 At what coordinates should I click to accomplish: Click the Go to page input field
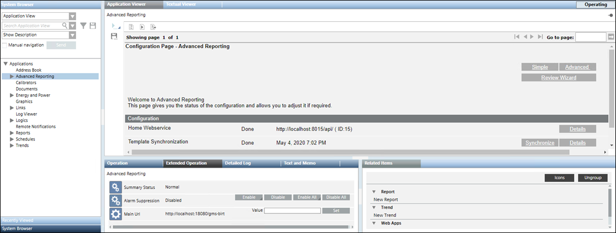click(590, 37)
